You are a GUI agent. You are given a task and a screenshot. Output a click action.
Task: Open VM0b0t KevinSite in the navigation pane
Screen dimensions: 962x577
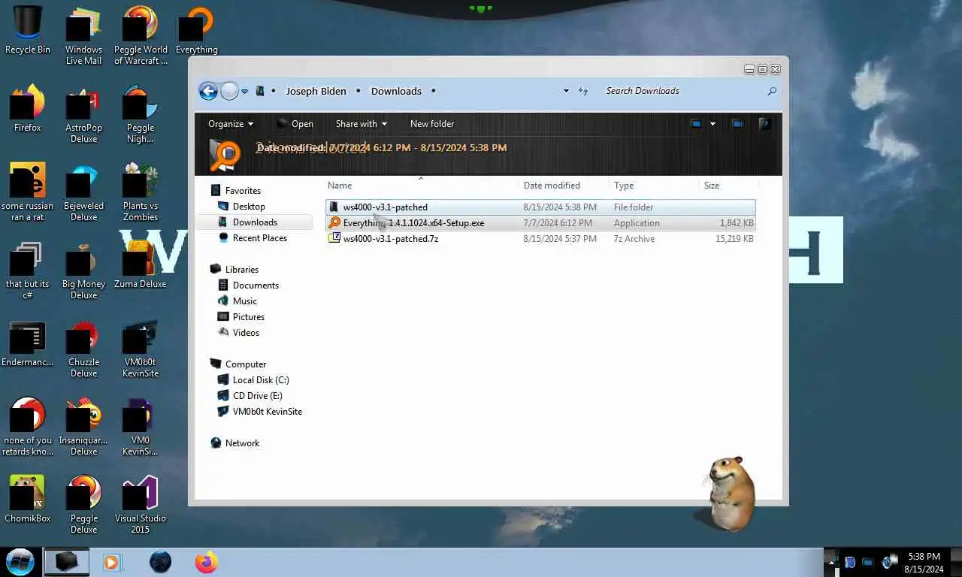pos(268,412)
